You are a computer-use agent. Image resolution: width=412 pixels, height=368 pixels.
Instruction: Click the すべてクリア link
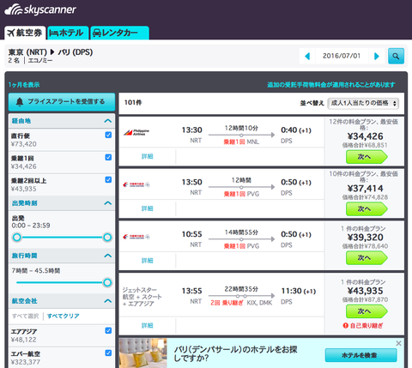64,316
